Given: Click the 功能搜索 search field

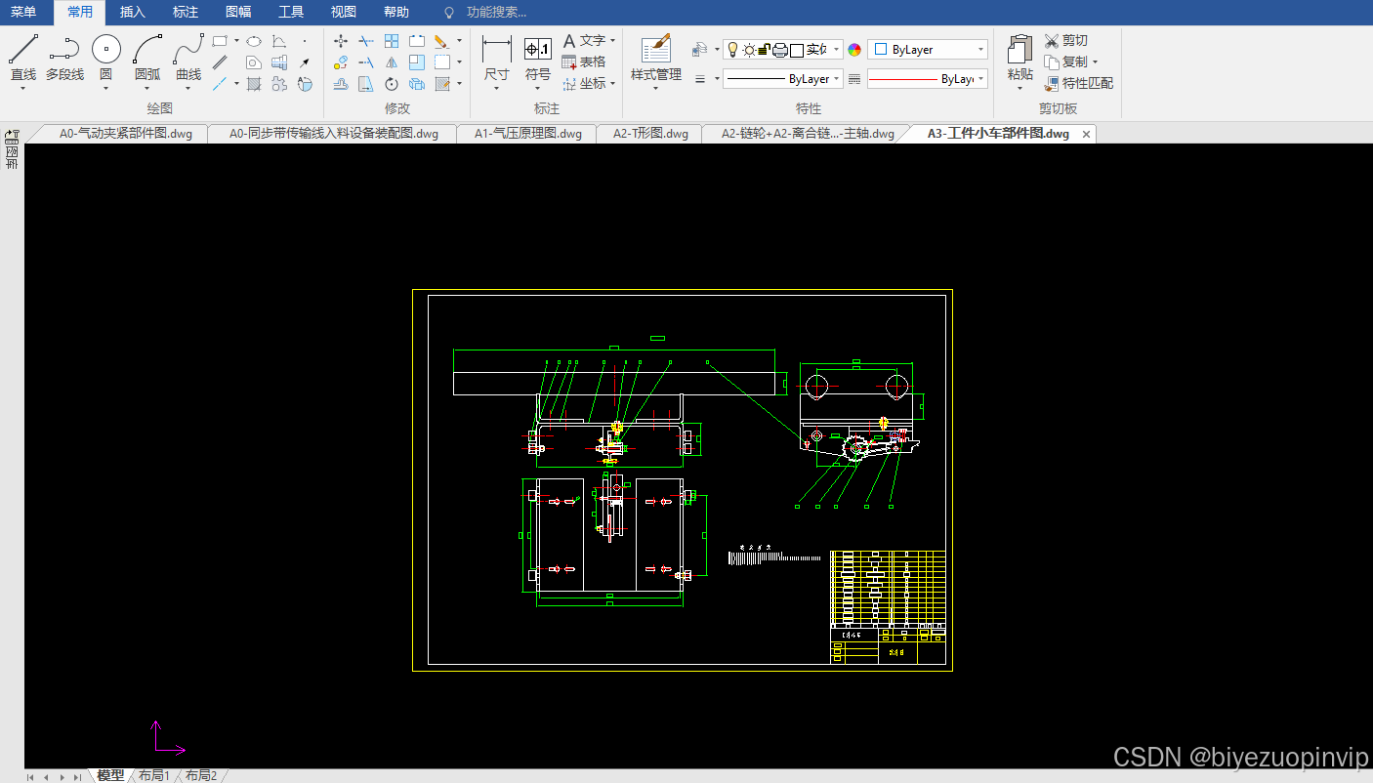Looking at the screenshot, I should point(496,13).
